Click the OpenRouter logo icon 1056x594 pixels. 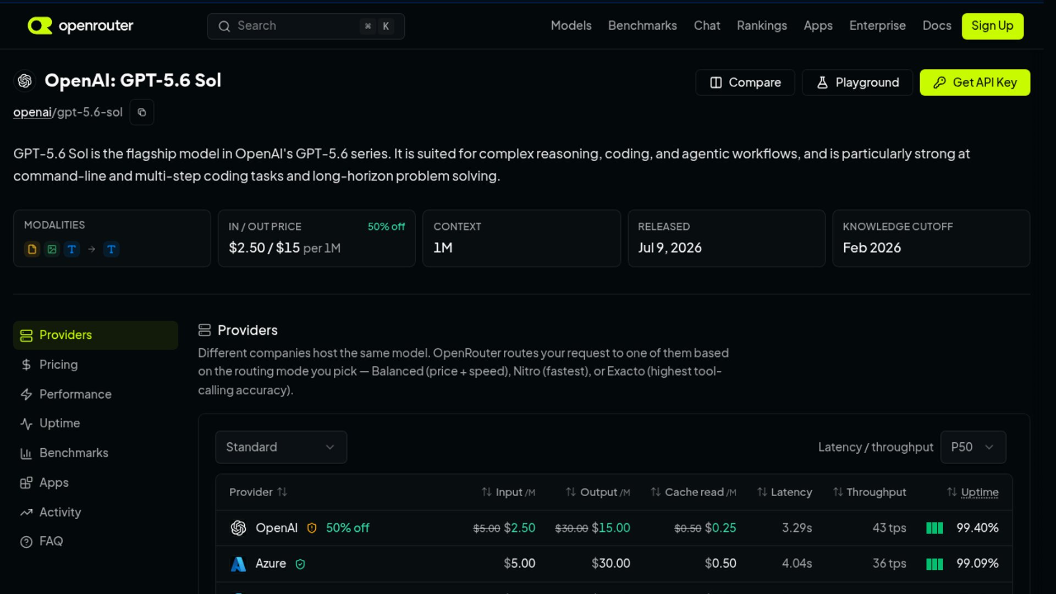click(x=40, y=25)
